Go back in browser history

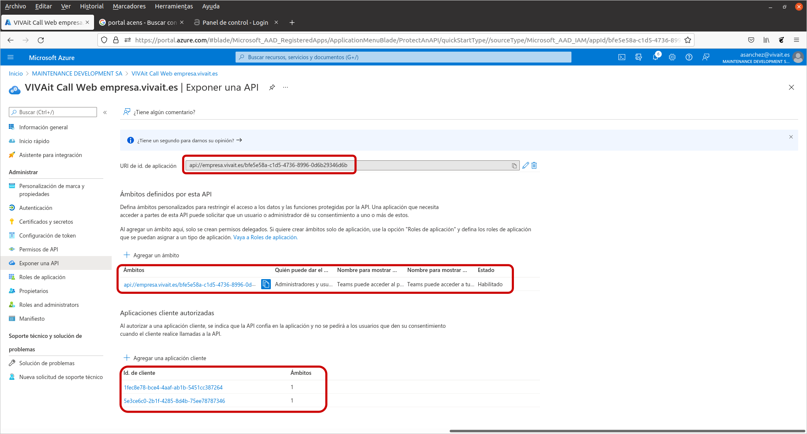[x=10, y=40]
